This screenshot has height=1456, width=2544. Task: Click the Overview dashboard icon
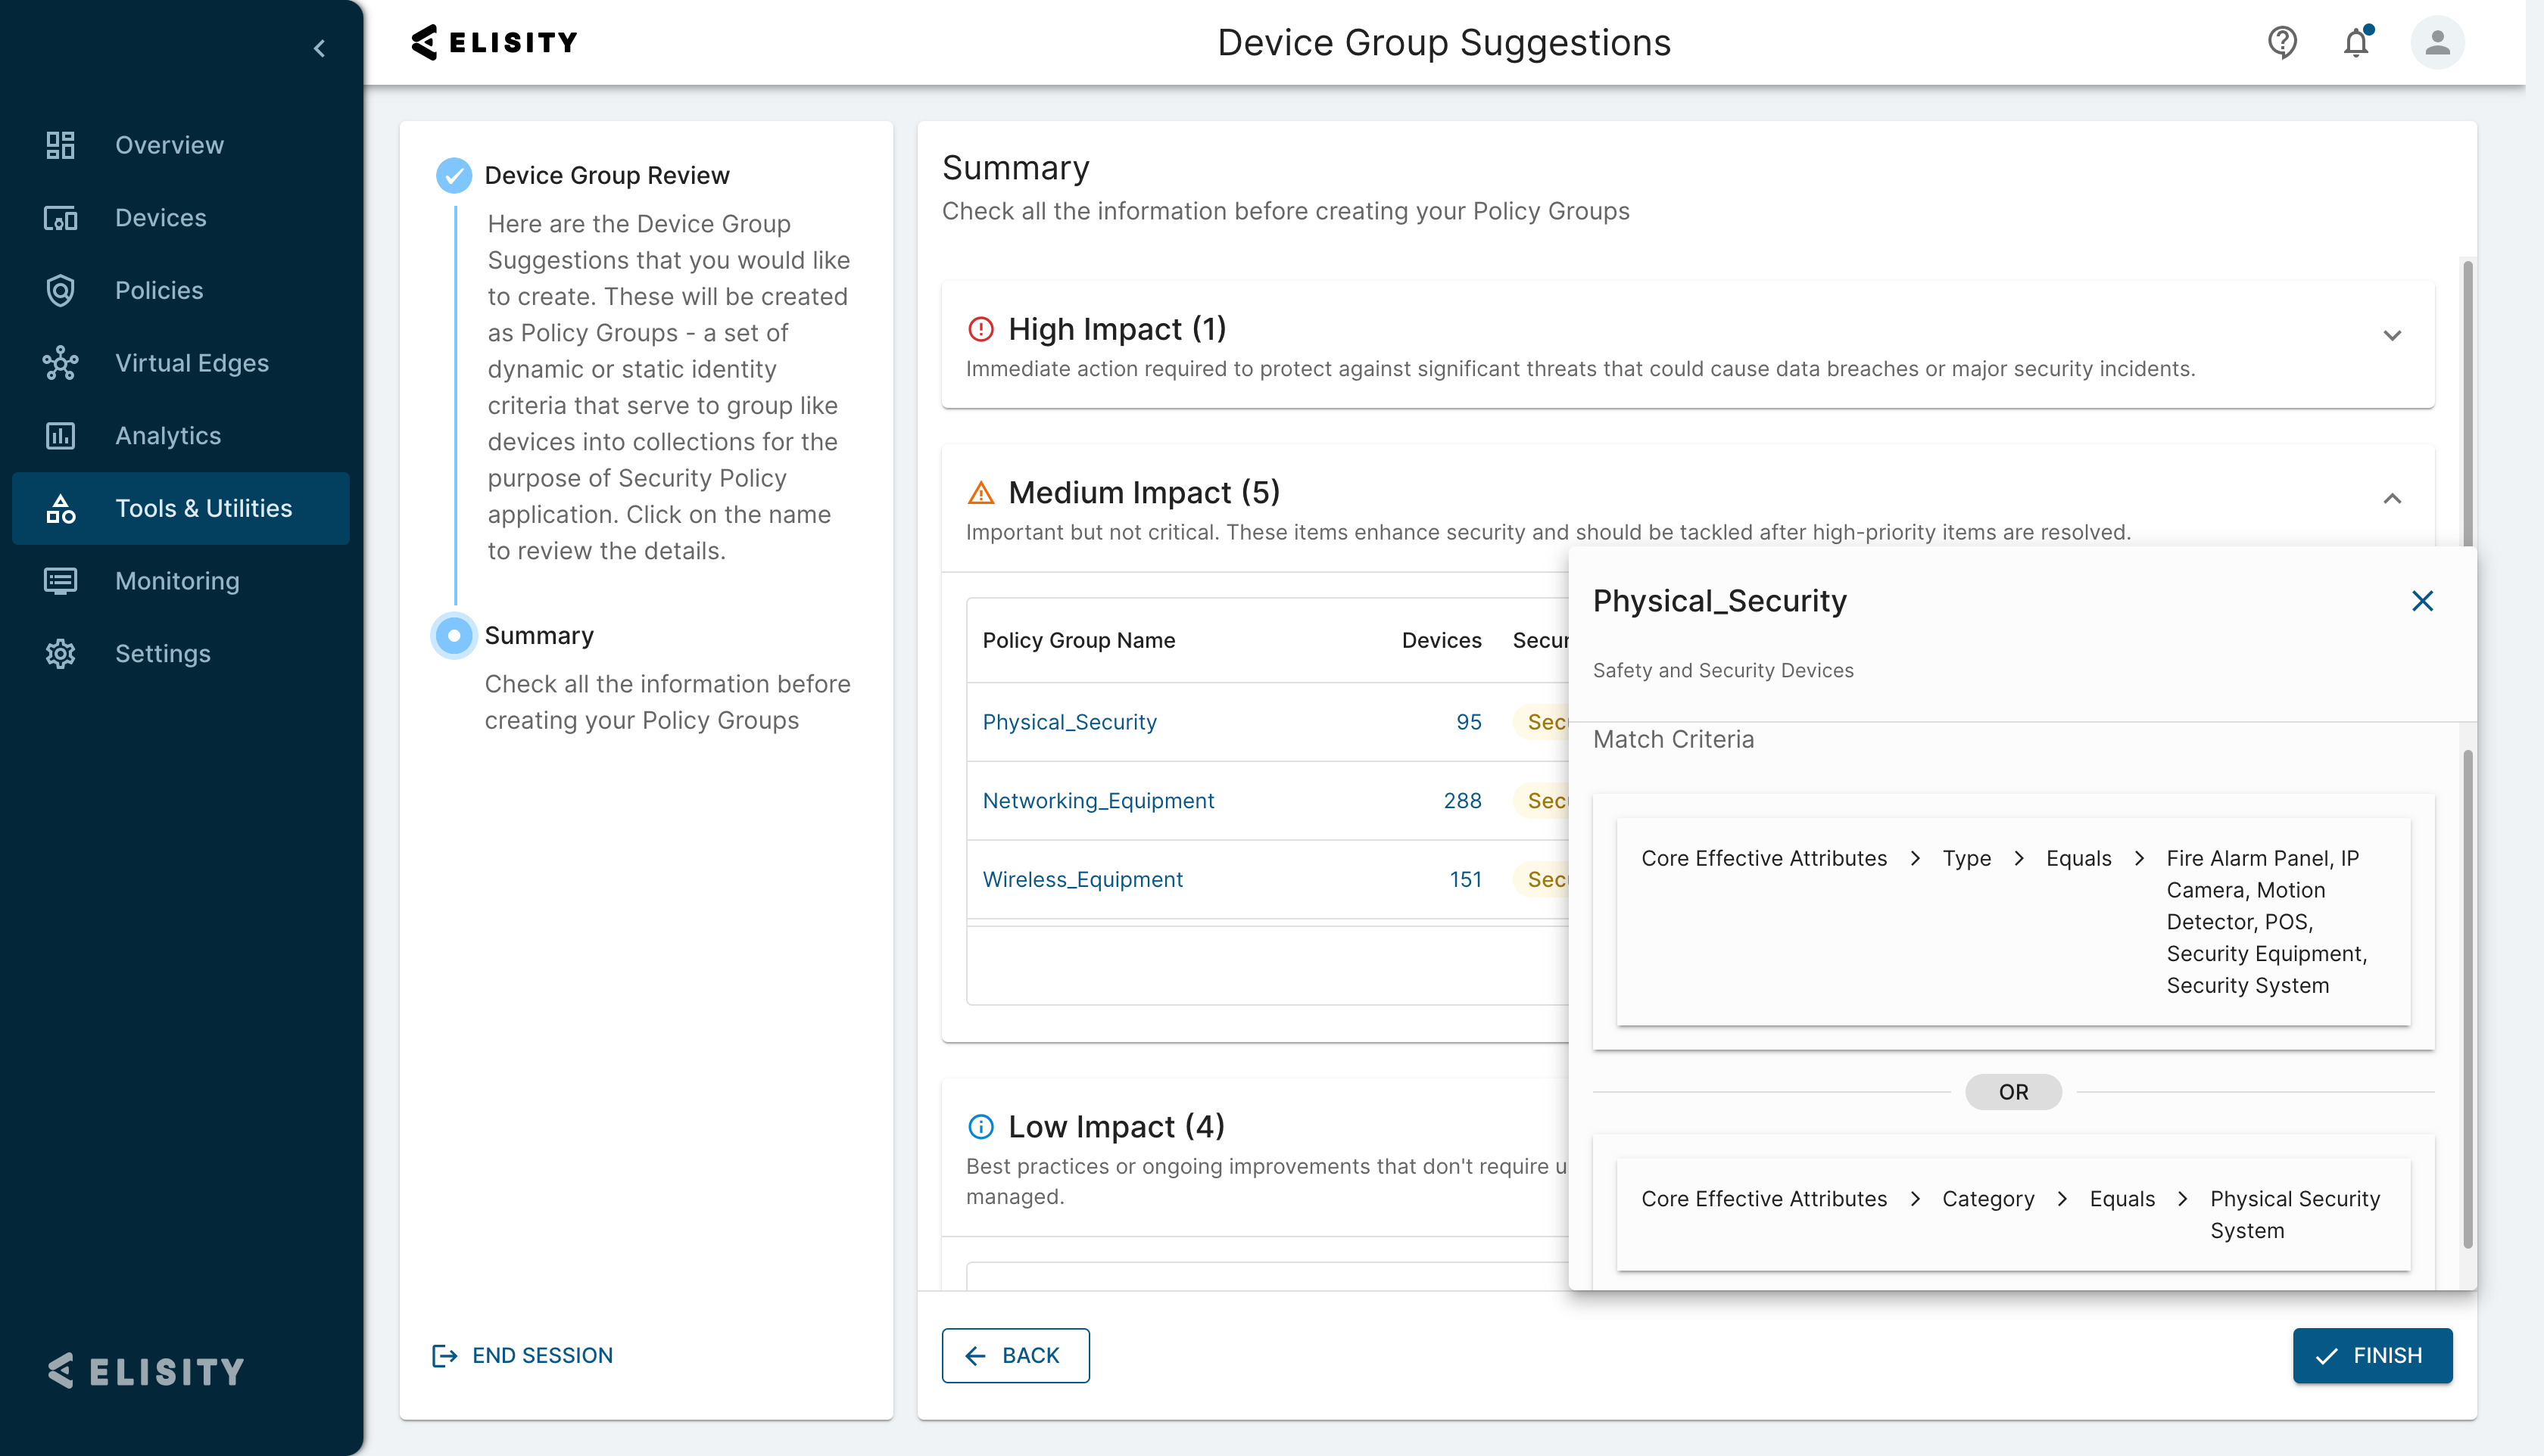pyautogui.click(x=60, y=145)
